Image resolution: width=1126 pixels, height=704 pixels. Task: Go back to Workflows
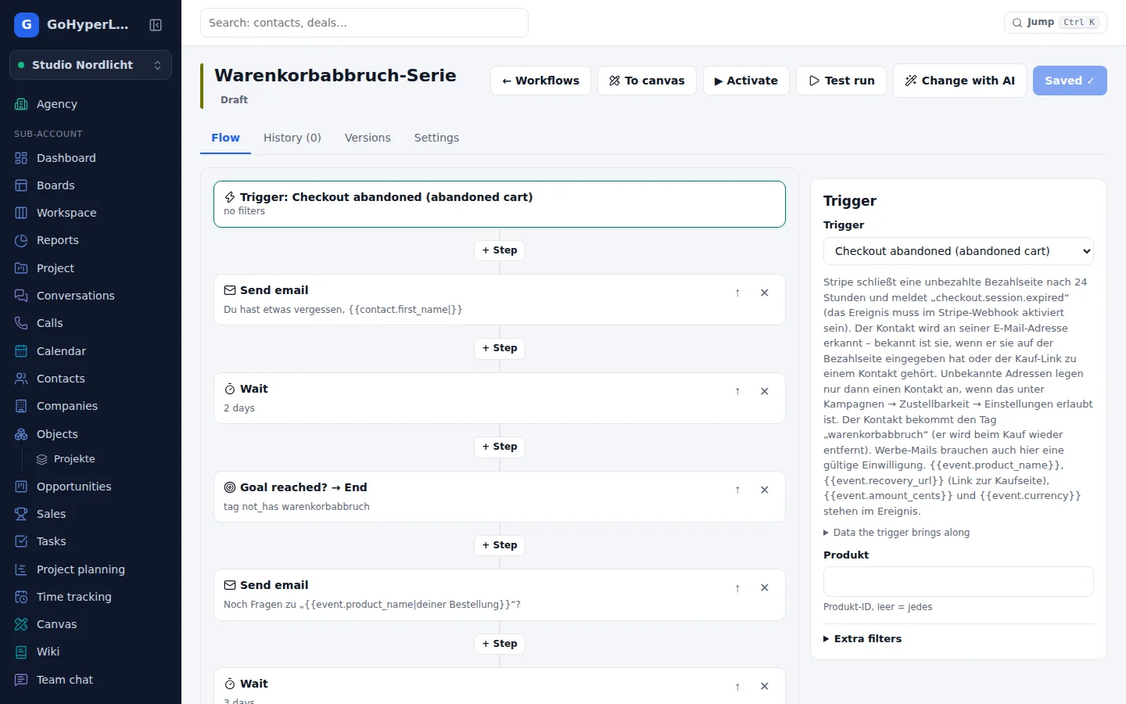[540, 81]
